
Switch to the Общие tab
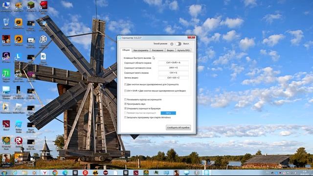point(126,50)
